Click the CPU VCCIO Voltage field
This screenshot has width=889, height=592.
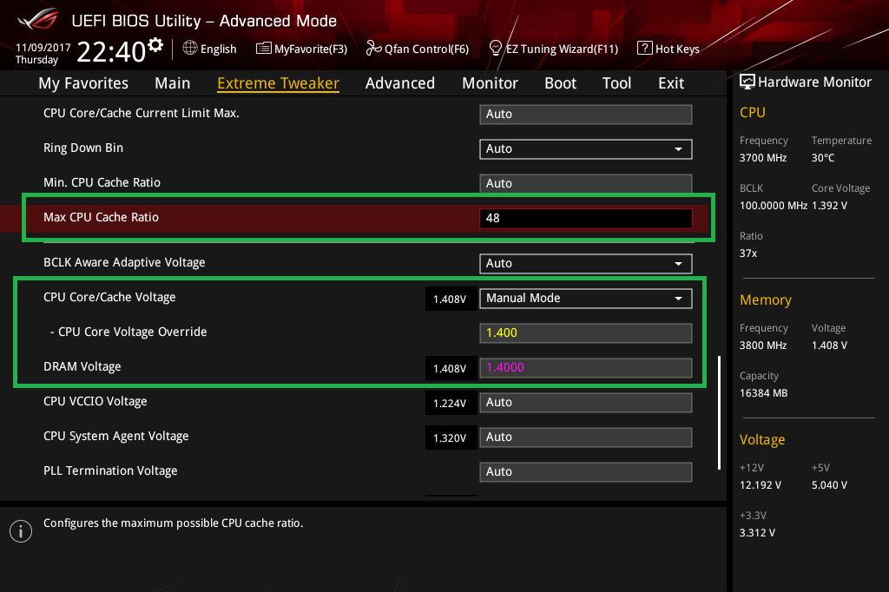click(586, 403)
